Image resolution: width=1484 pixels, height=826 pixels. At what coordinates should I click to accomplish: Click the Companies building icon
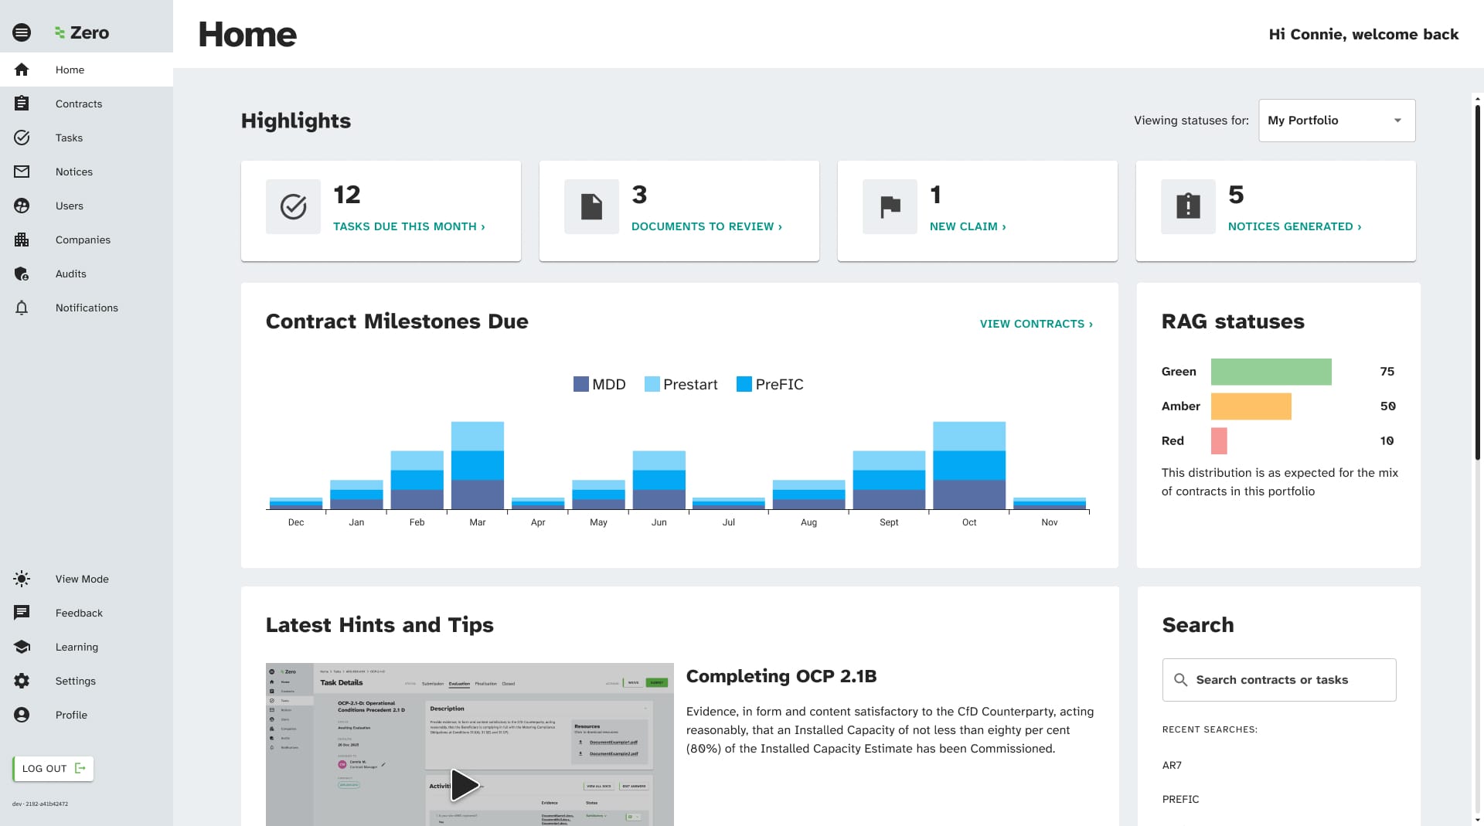(22, 240)
